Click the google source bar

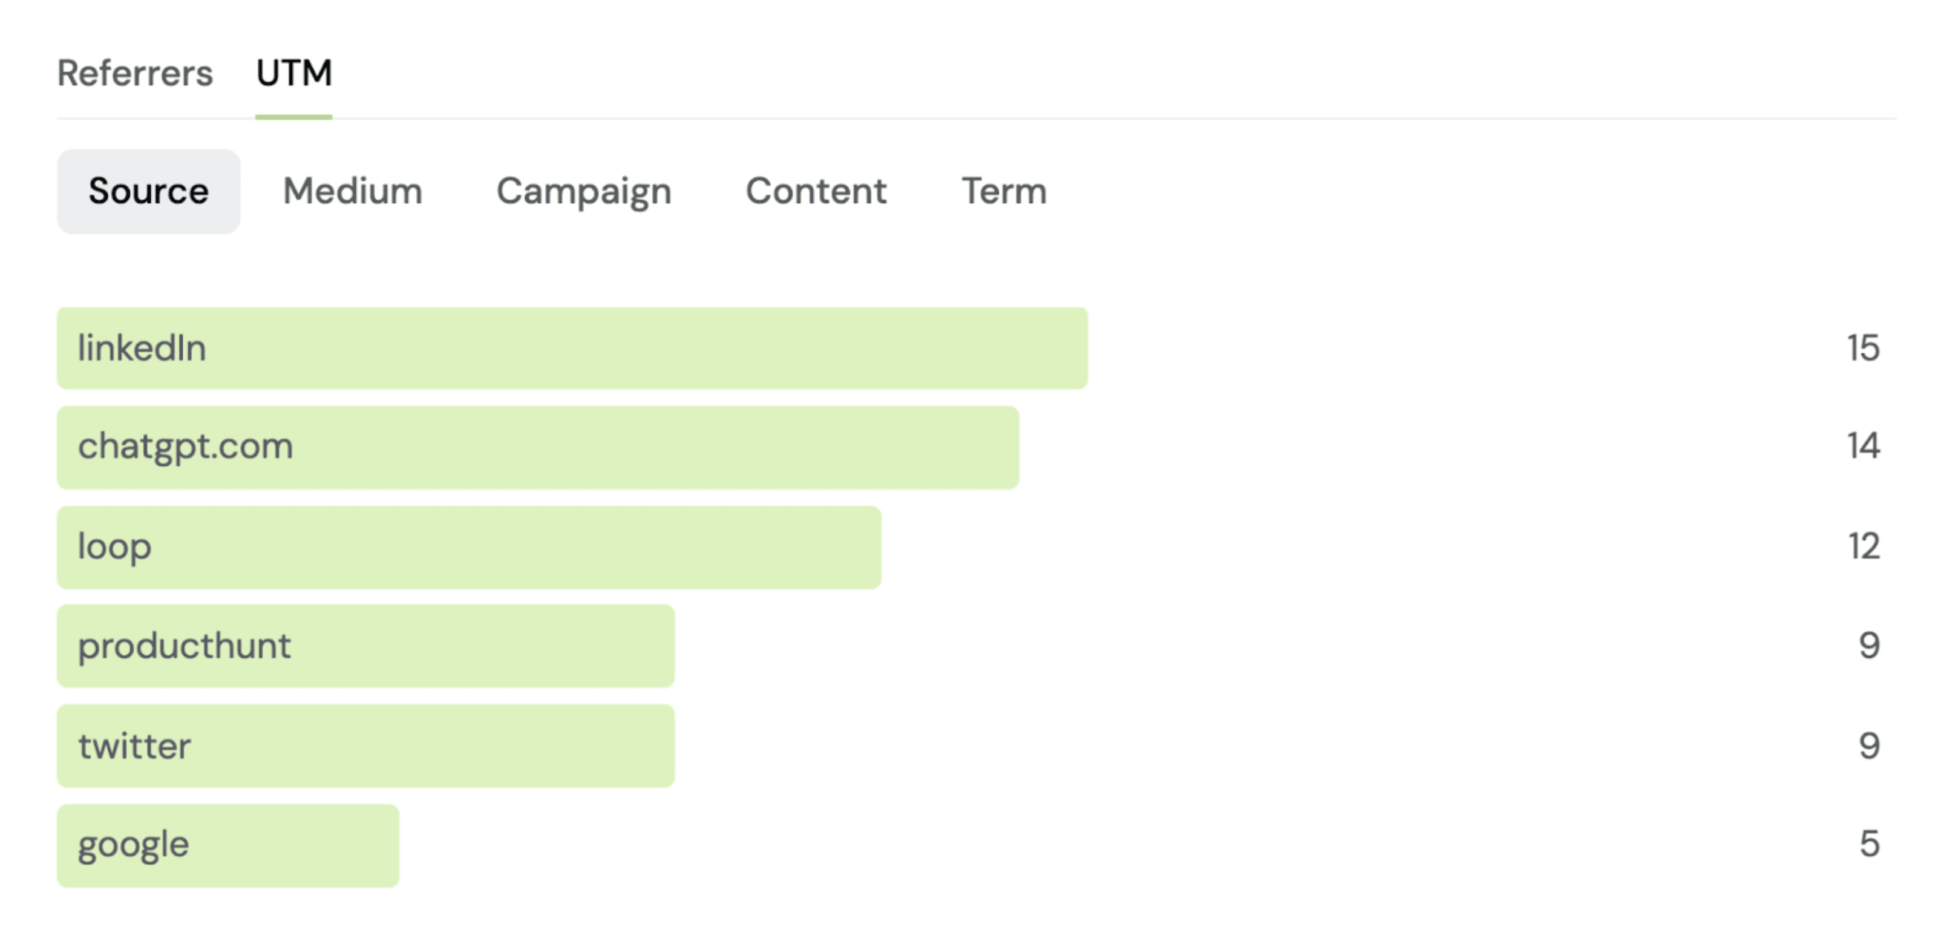[x=227, y=845]
